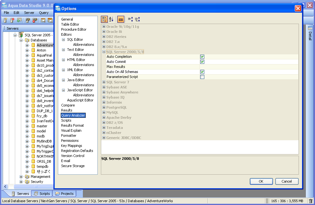315x205 pixels.
Task: Open the Server menu
Action: [x=29, y=13]
